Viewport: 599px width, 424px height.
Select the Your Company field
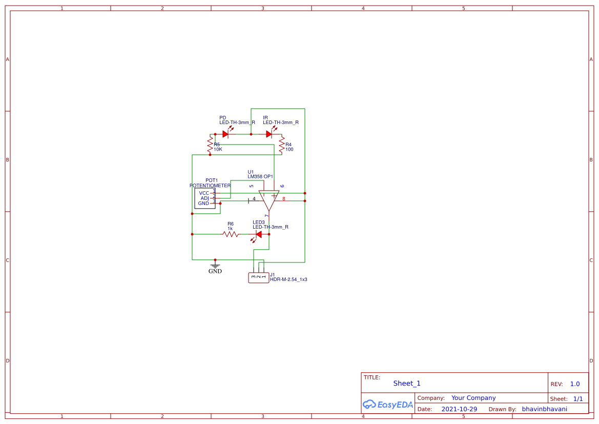473,397
